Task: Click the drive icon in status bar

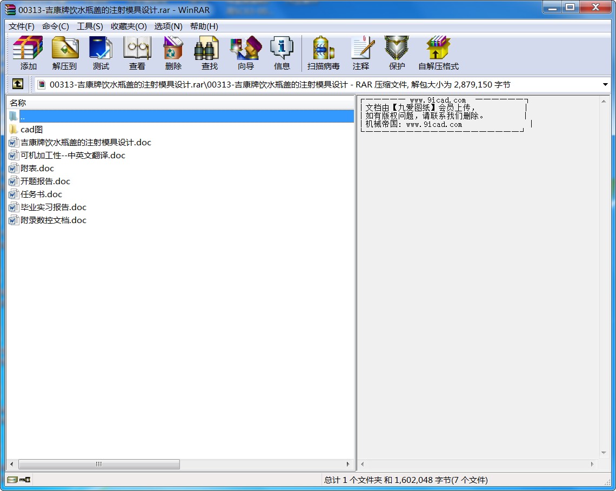Action: click(12, 480)
